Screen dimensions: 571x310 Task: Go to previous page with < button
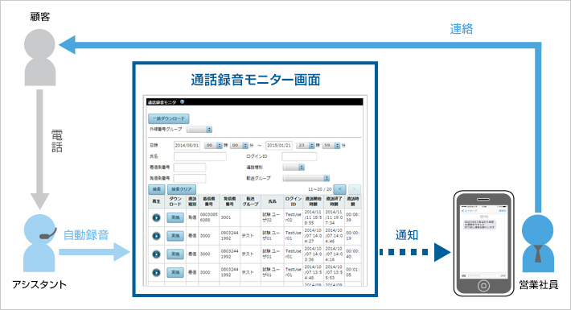tap(339, 189)
